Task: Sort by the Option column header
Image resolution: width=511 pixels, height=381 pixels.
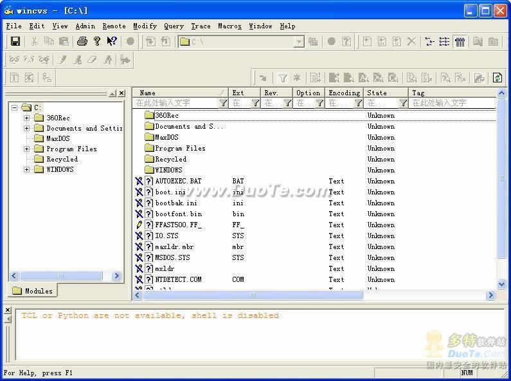Action: tap(309, 93)
